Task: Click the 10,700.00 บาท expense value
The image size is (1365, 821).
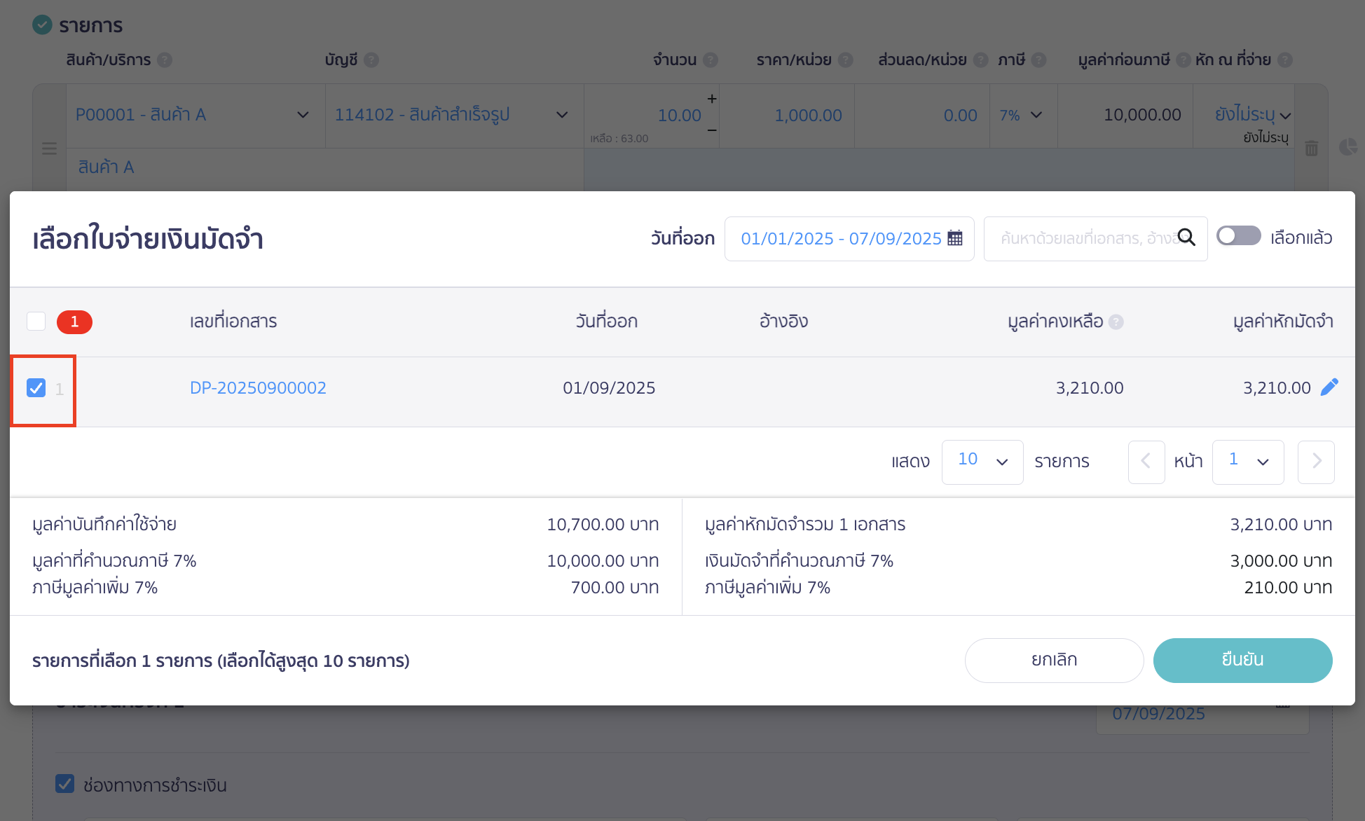Action: (603, 525)
